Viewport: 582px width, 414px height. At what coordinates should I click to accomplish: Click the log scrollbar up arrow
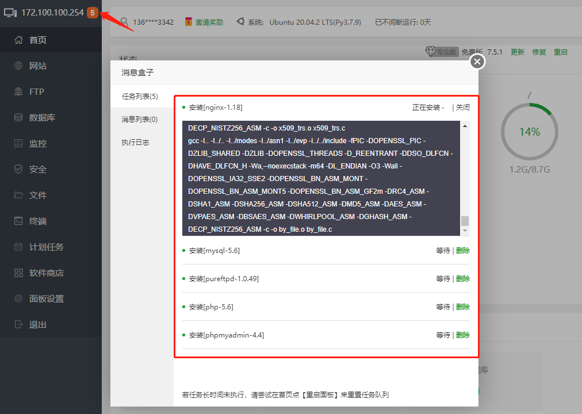(465, 125)
